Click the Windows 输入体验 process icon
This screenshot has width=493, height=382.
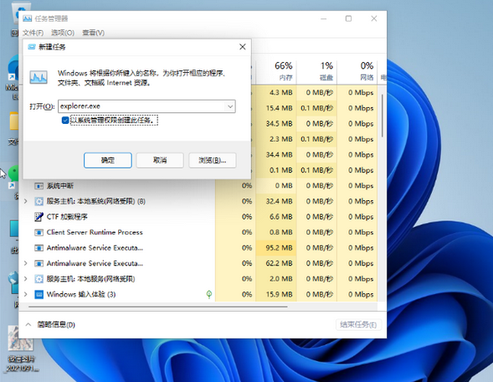coord(39,295)
